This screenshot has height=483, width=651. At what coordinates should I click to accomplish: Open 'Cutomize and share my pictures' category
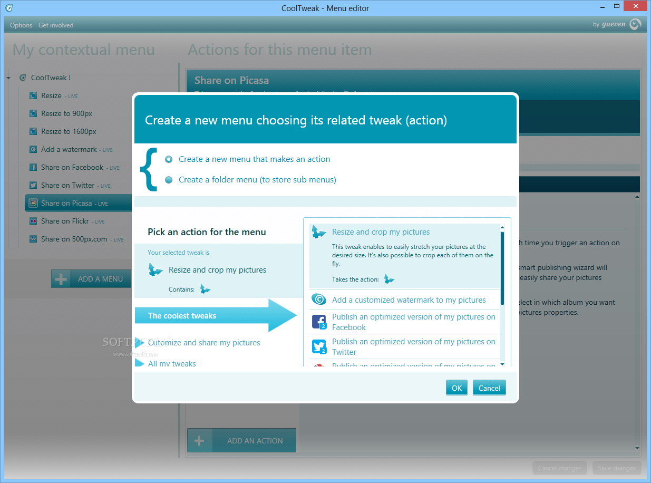pos(204,343)
